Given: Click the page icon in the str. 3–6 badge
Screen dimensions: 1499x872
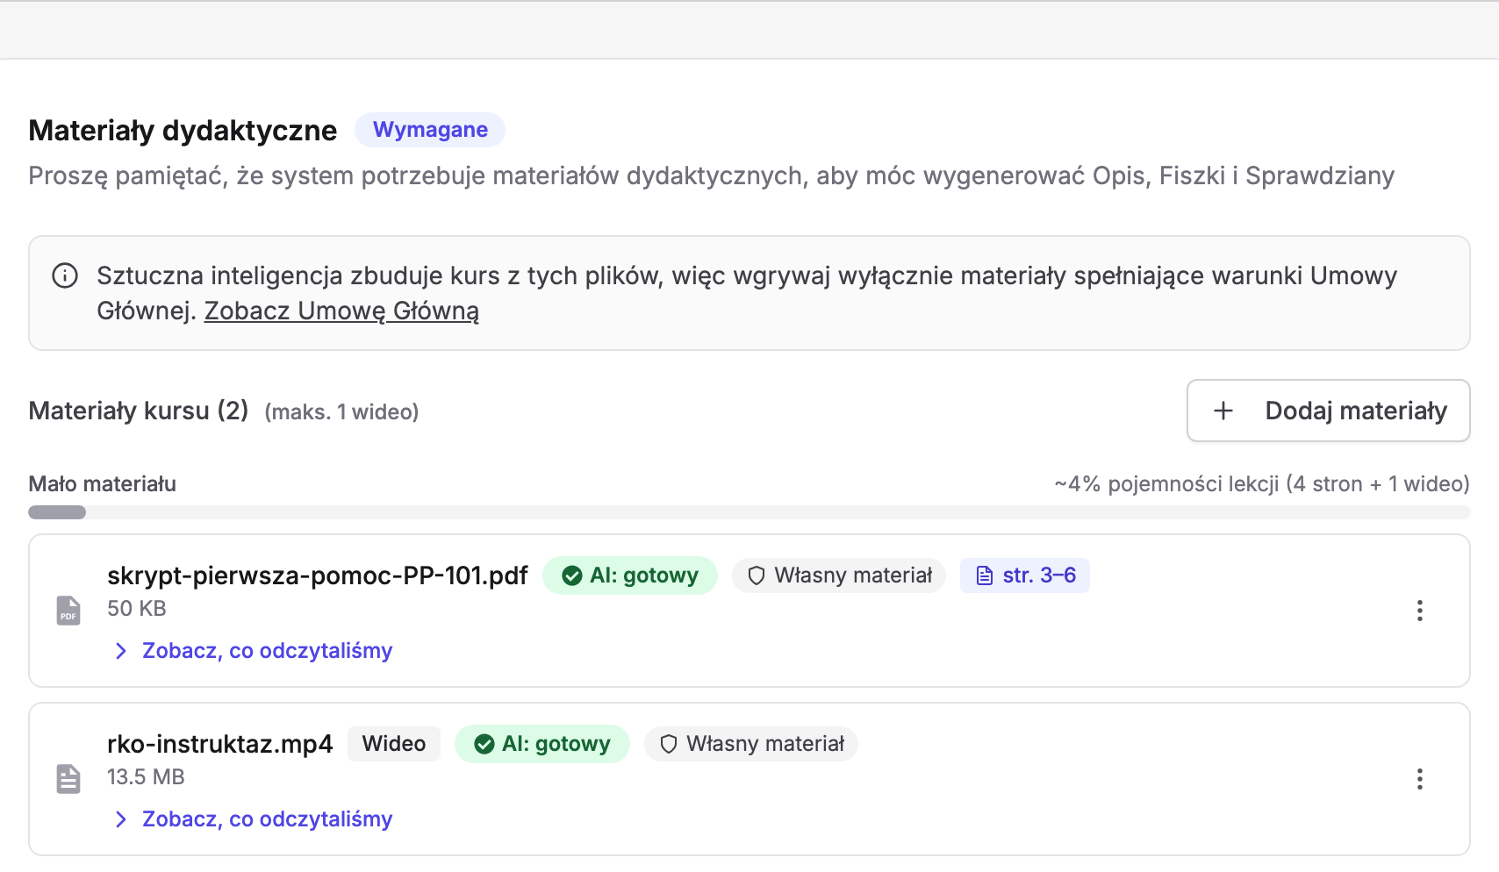Looking at the screenshot, I should coord(985,575).
